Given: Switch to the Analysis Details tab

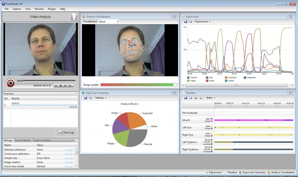Looking at the screenshot, I should 41,140.
